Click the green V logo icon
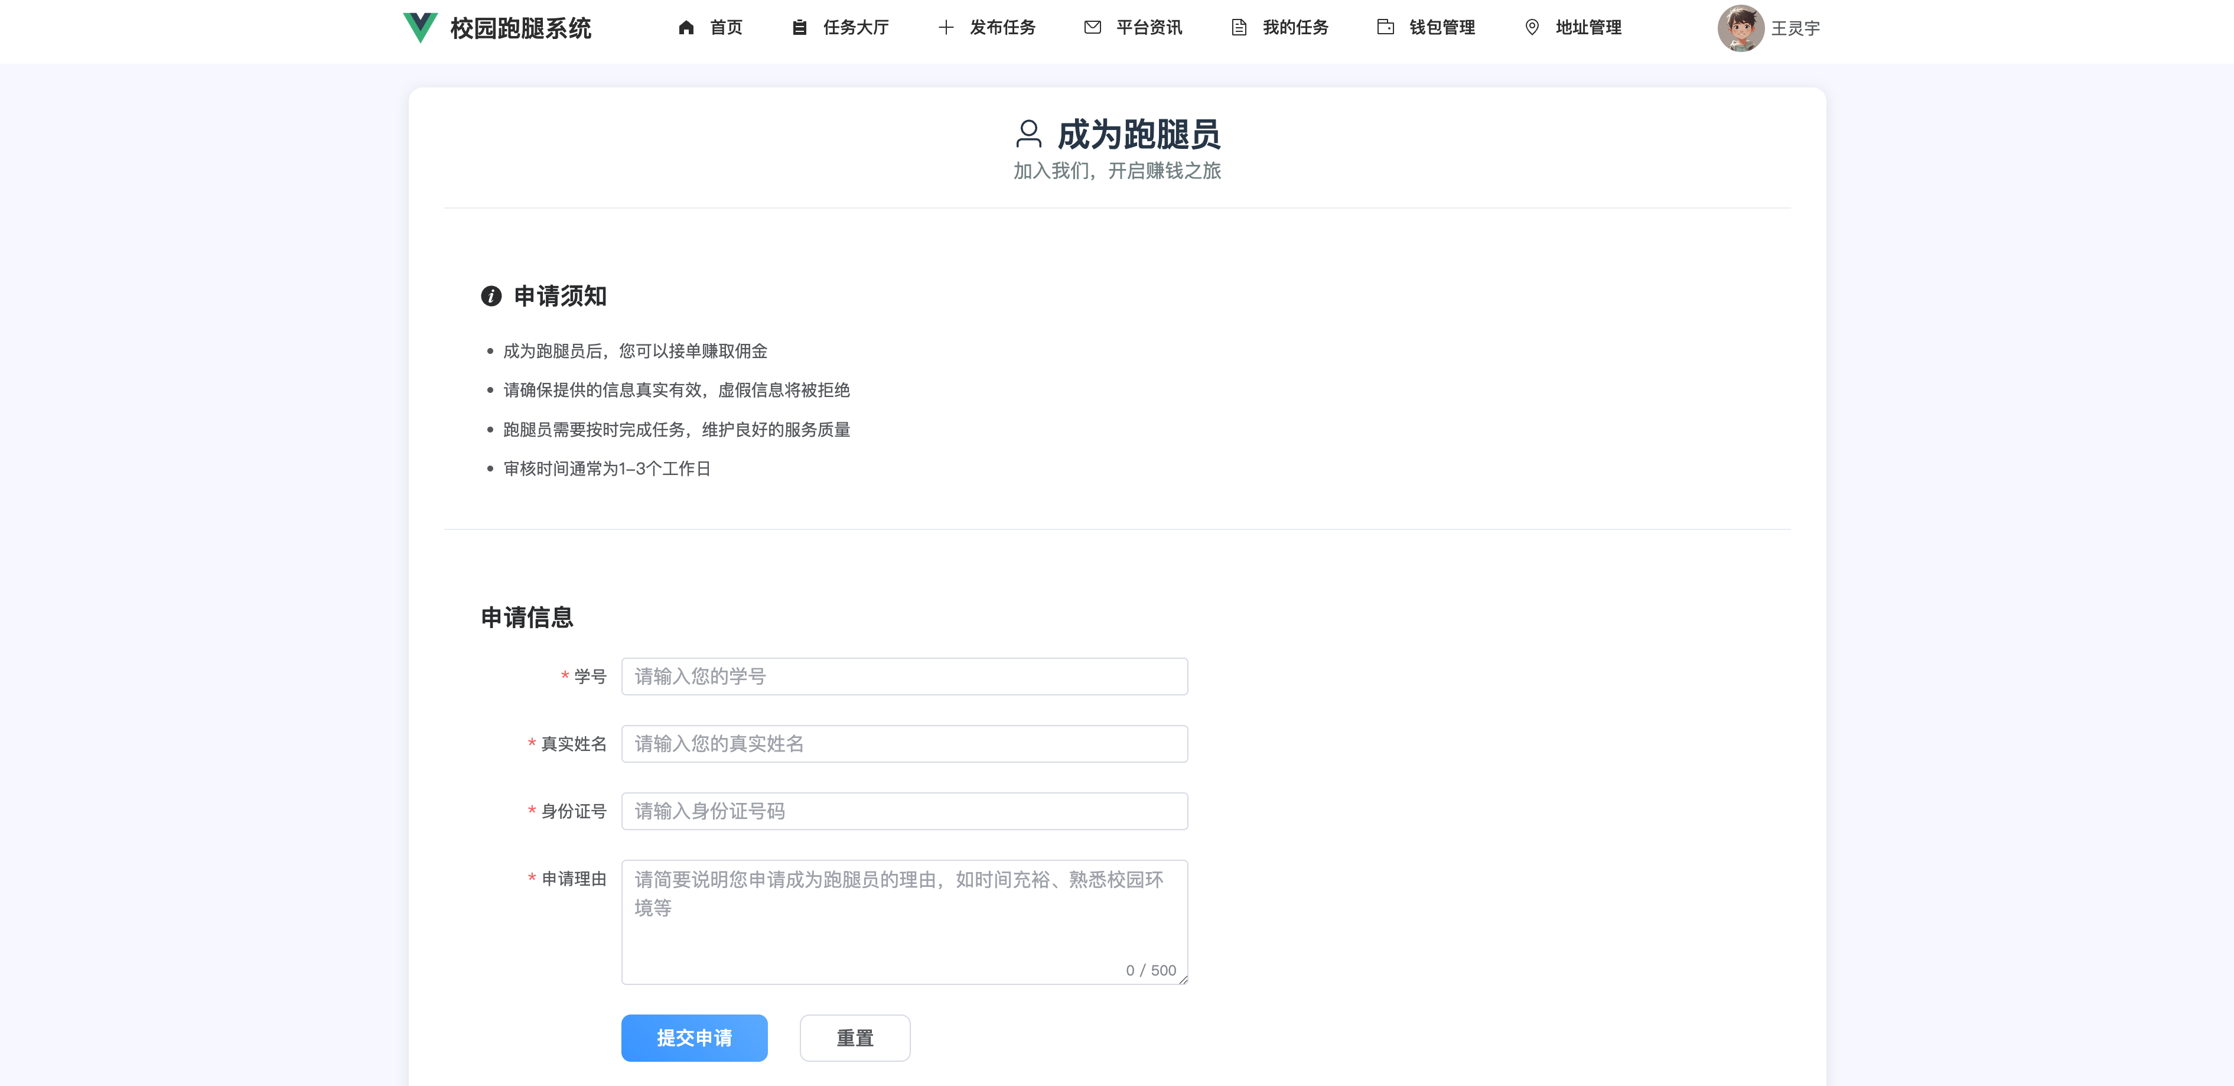Screen dimensions: 2234x1086 [420, 27]
